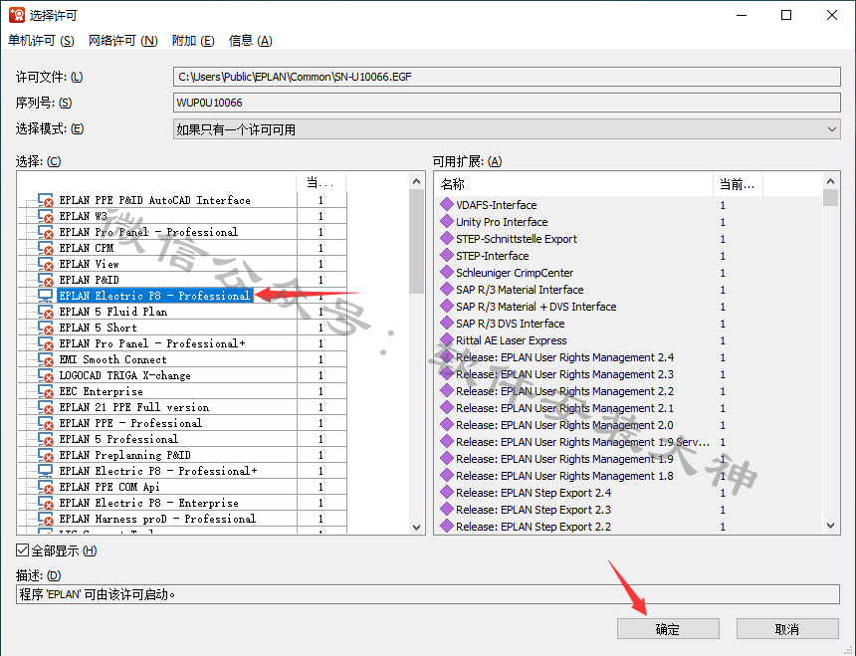Click the Unity Pro Interface diamond icon
Viewport: 856px width, 656px height.
pos(447,222)
